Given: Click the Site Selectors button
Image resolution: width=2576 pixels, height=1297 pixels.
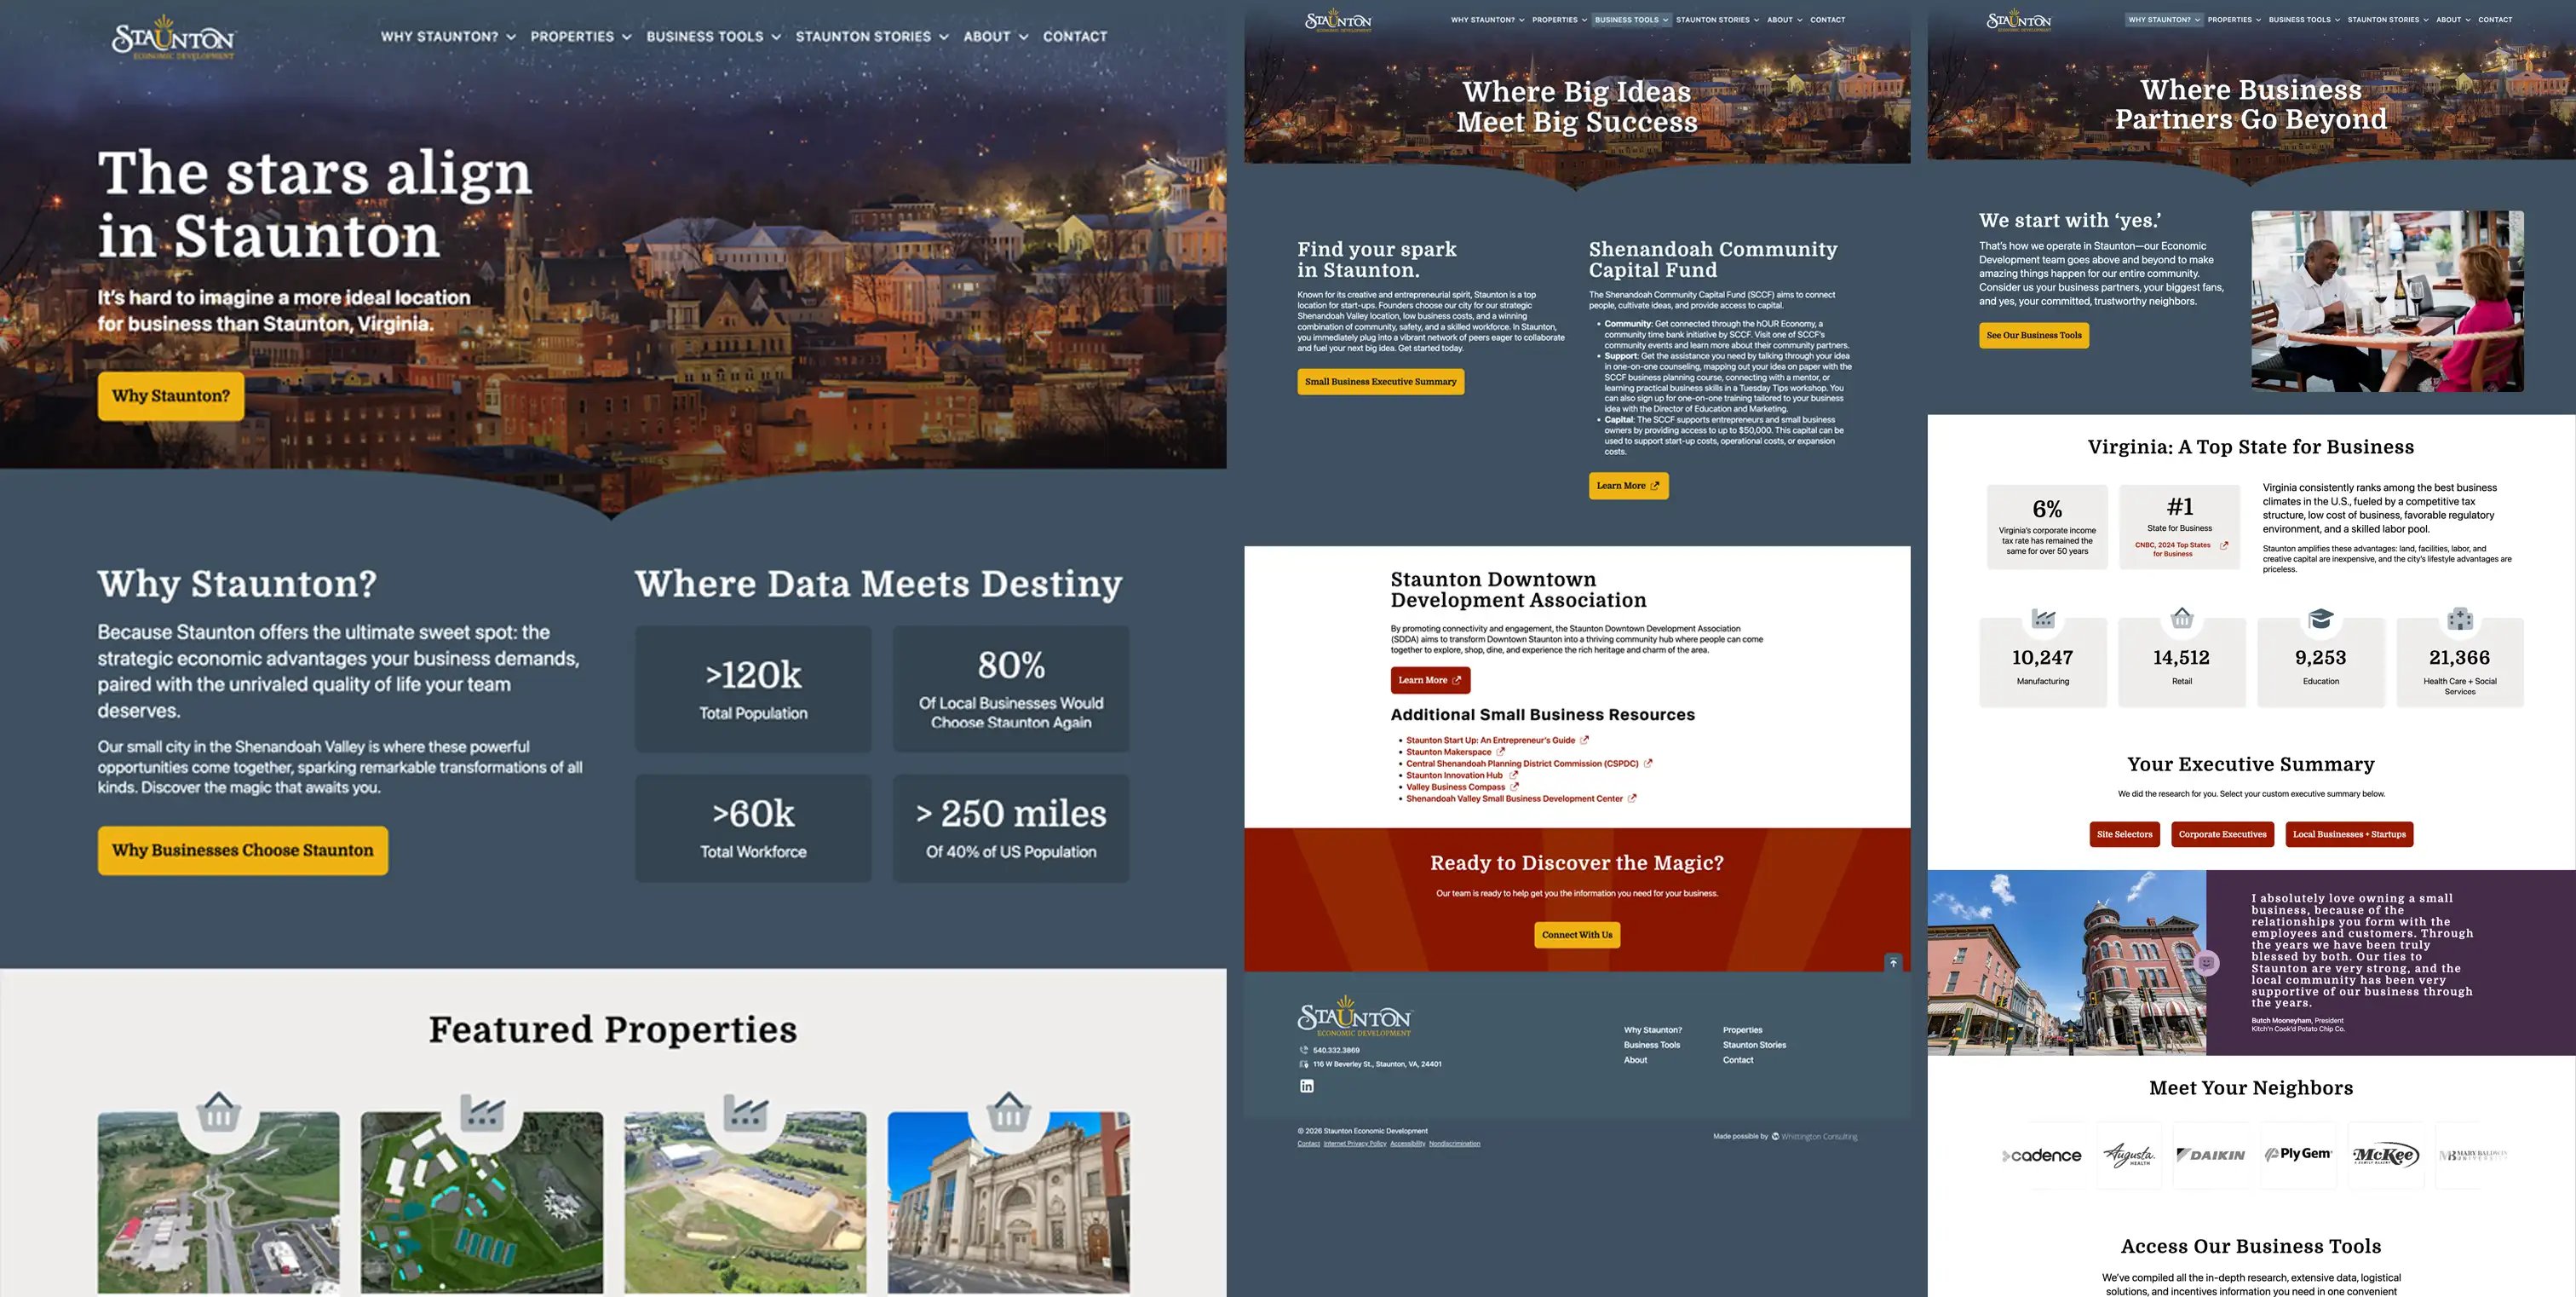Looking at the screenshot, I should click(x=2124, y=835).
